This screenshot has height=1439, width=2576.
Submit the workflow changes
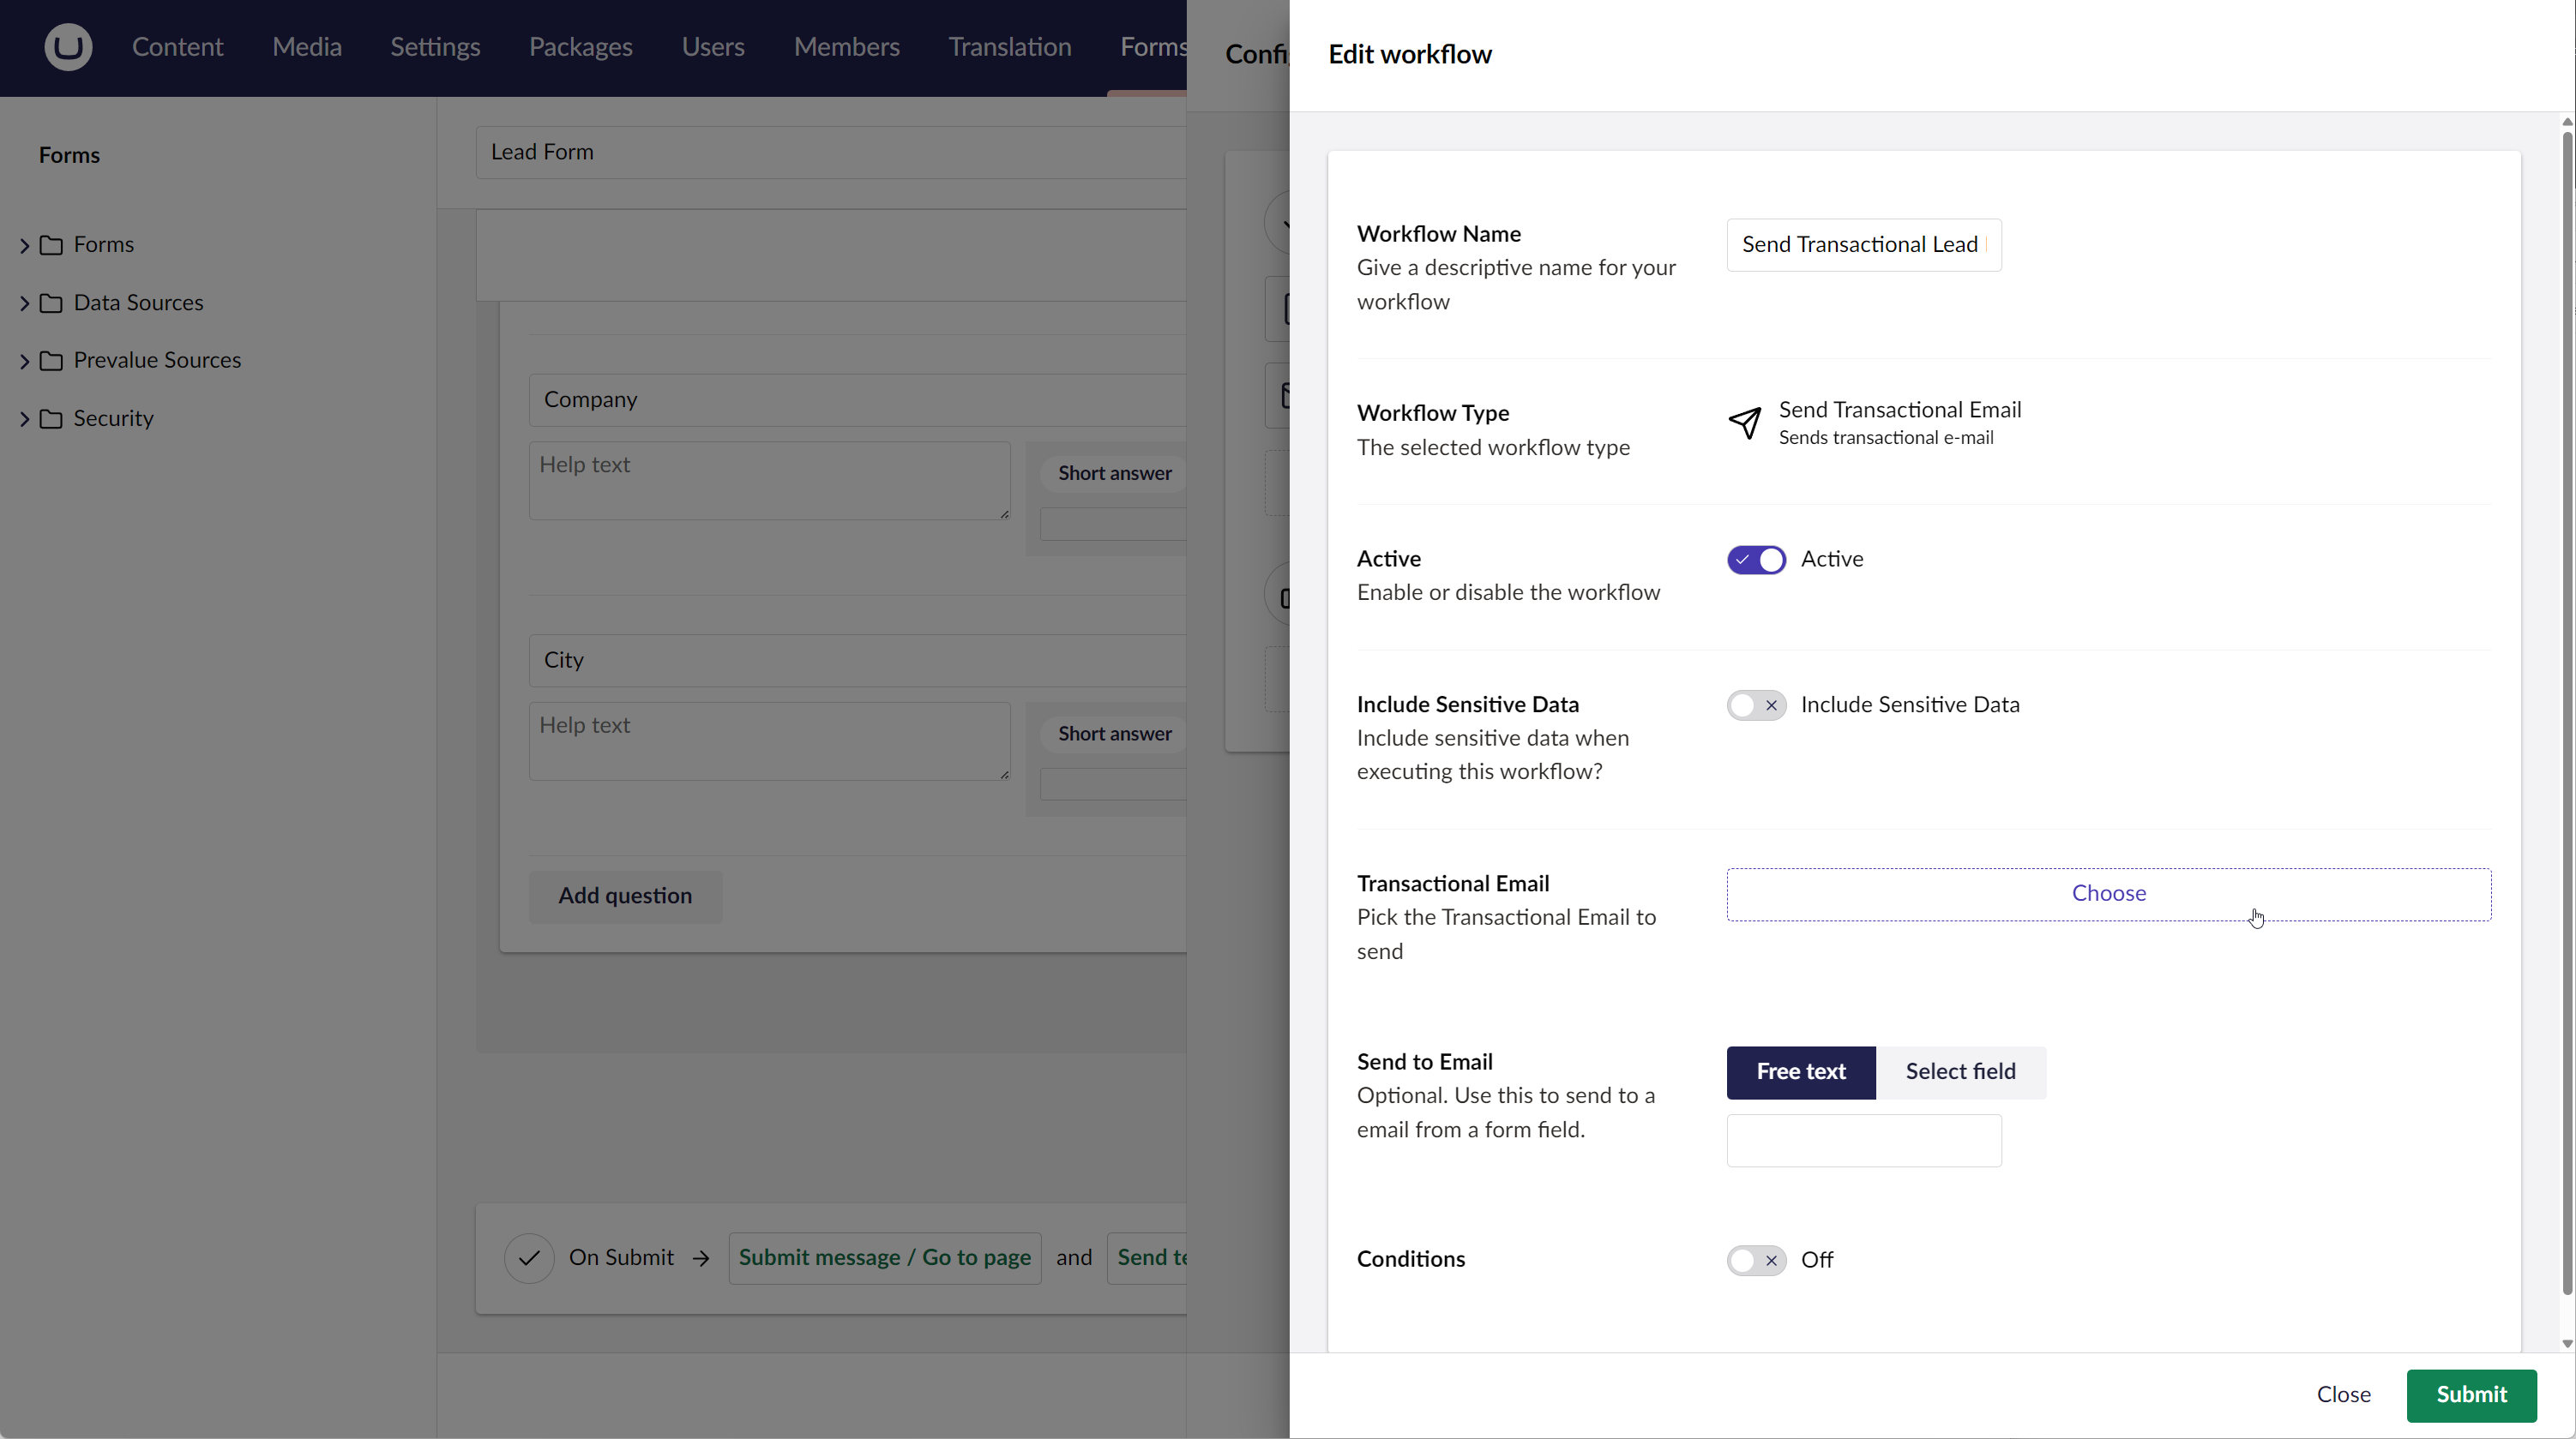point(2471,1395)
